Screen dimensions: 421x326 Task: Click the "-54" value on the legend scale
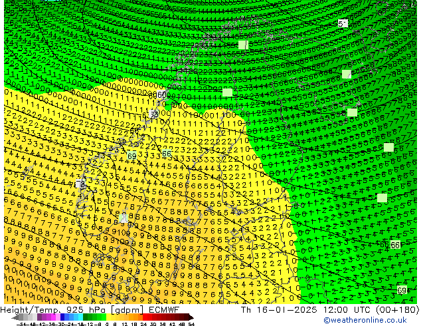(x=21, y=324)
